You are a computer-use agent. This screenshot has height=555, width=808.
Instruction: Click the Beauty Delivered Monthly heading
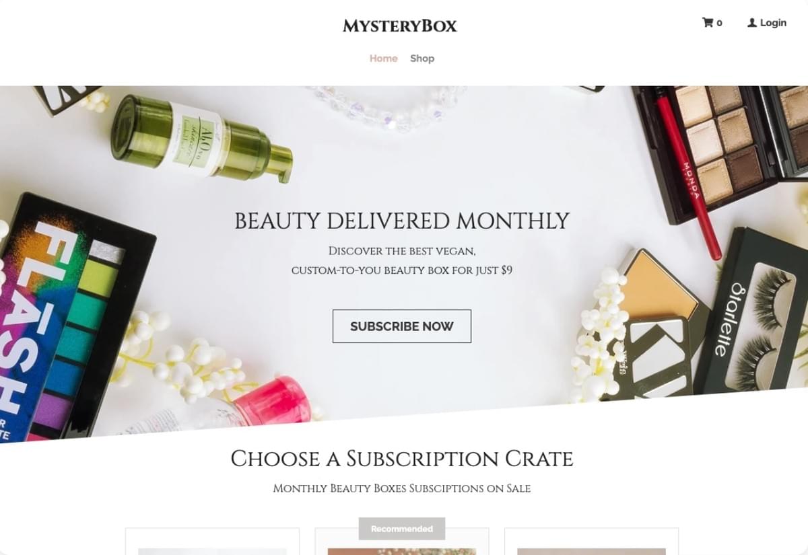[x=402, y=221]
